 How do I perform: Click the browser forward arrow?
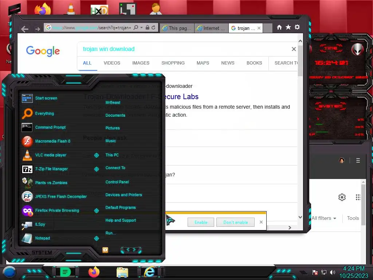click(38, 29)
